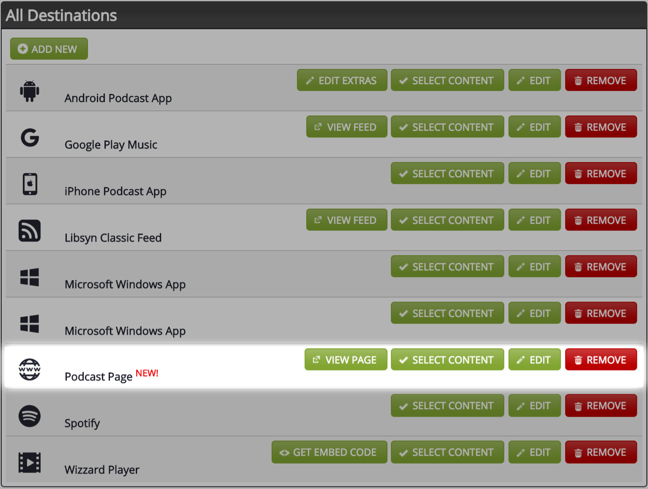
Task: Click the All Destinations heading
Action: pos(61,15)
